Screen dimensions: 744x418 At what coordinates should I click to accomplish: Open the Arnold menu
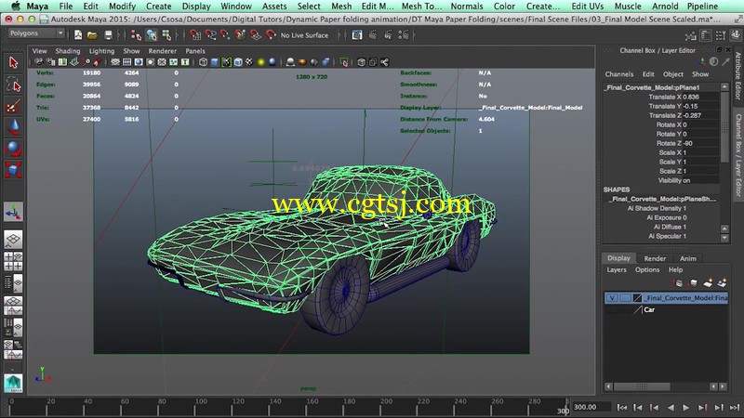(x=665, y=7)
